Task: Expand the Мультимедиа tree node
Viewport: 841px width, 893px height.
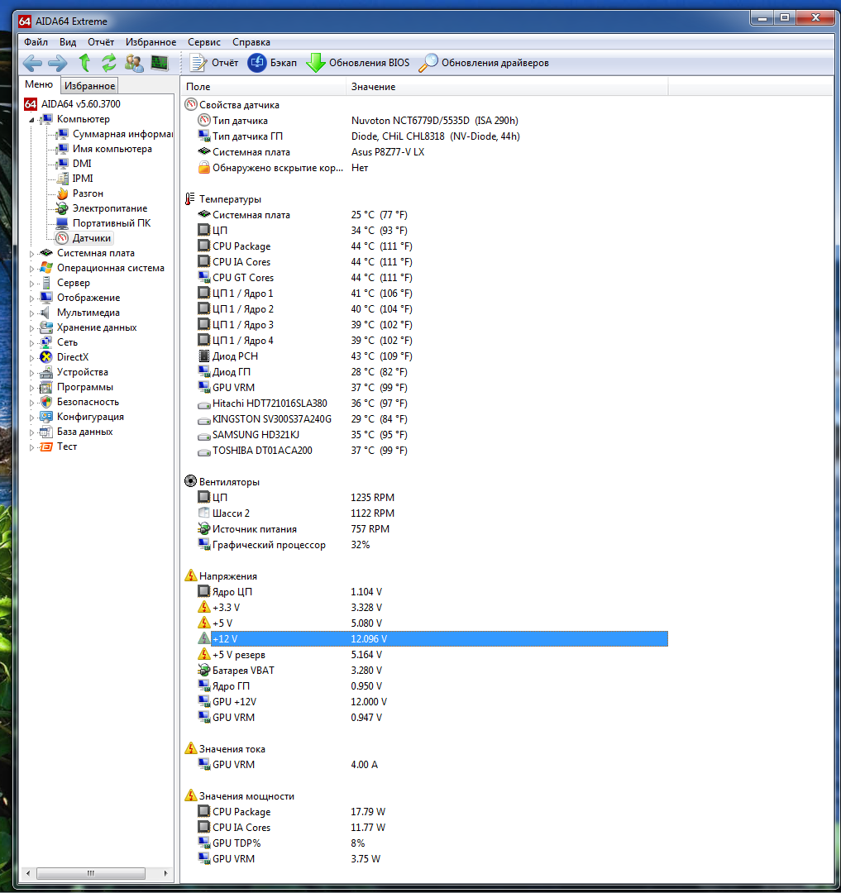Action: [x=32, y=313]
